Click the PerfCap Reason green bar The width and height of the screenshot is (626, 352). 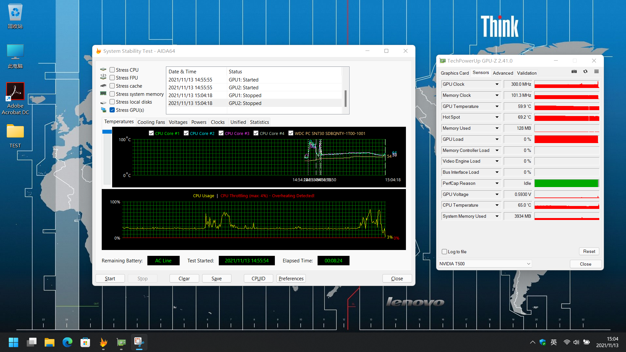pyautogui.click(x=567, y=183)
